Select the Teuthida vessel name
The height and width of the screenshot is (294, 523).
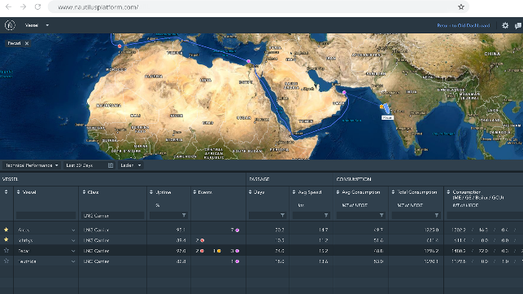[x=27, y=261]
